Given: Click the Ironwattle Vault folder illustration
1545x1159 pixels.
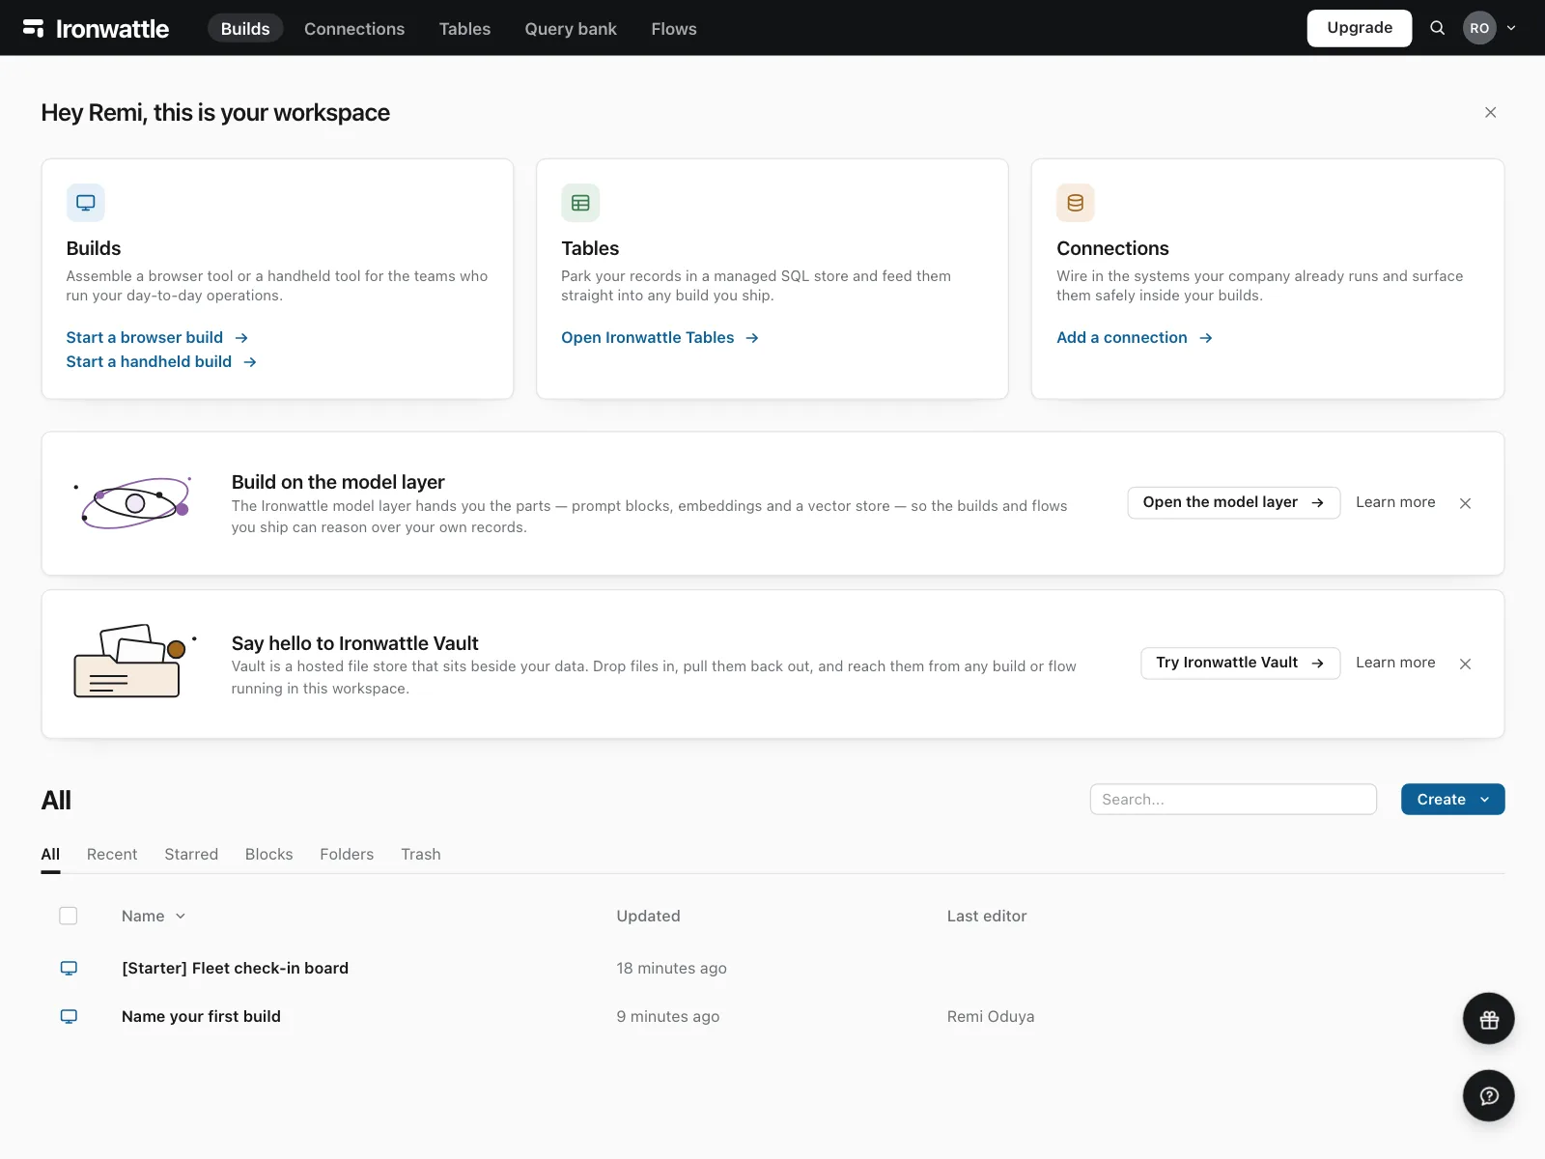Looking at the screenshot, I should point(135,662).
